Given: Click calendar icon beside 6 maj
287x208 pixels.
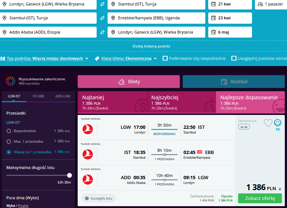Looking at the screenshot, I should tap(214, 32).
